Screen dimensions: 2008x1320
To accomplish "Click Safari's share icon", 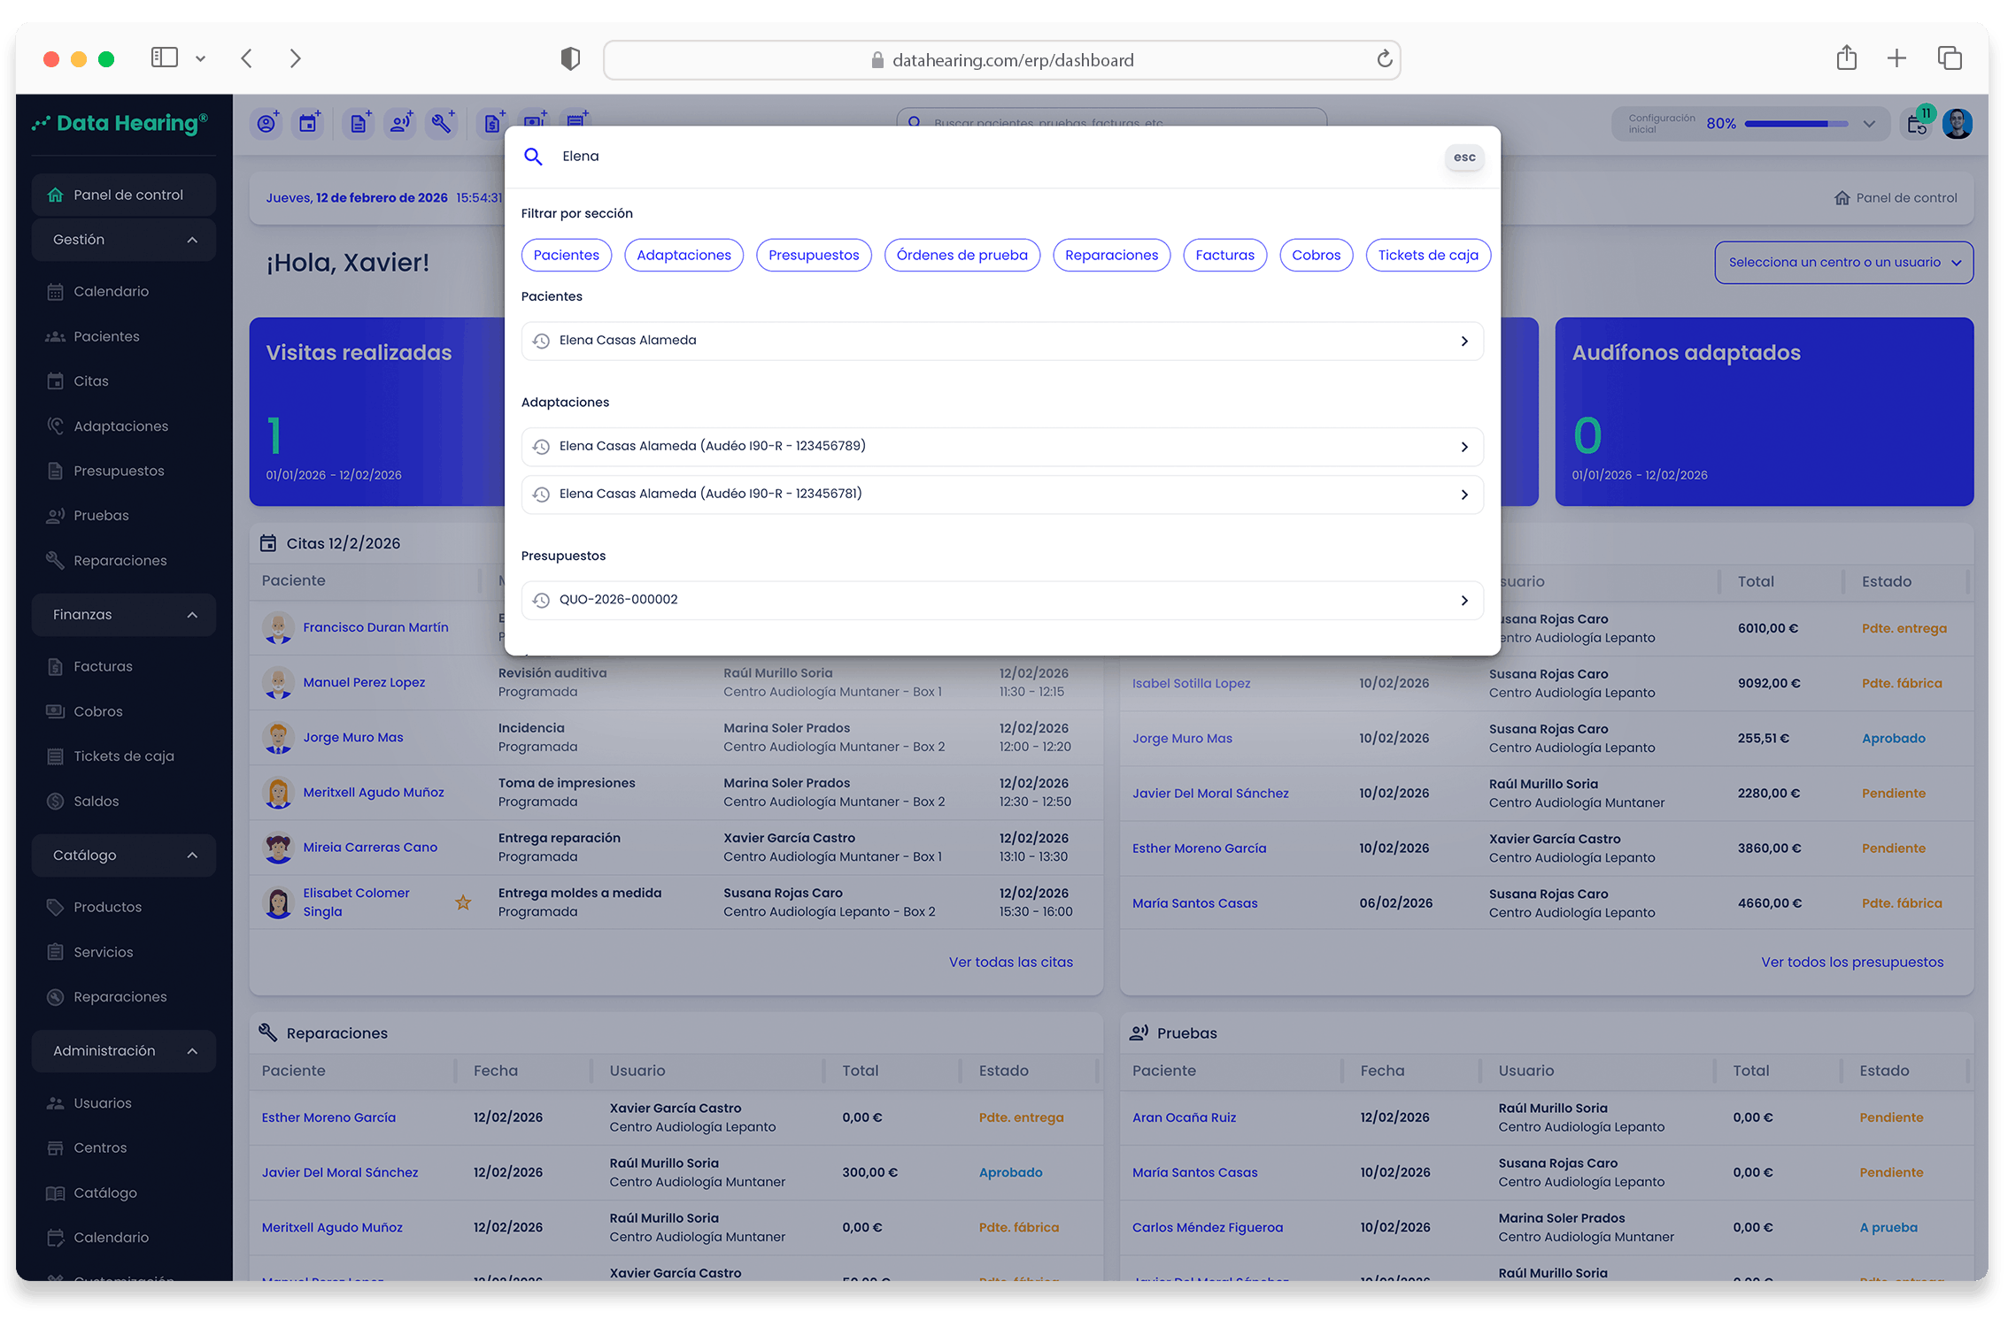I will pos(1846,59).
